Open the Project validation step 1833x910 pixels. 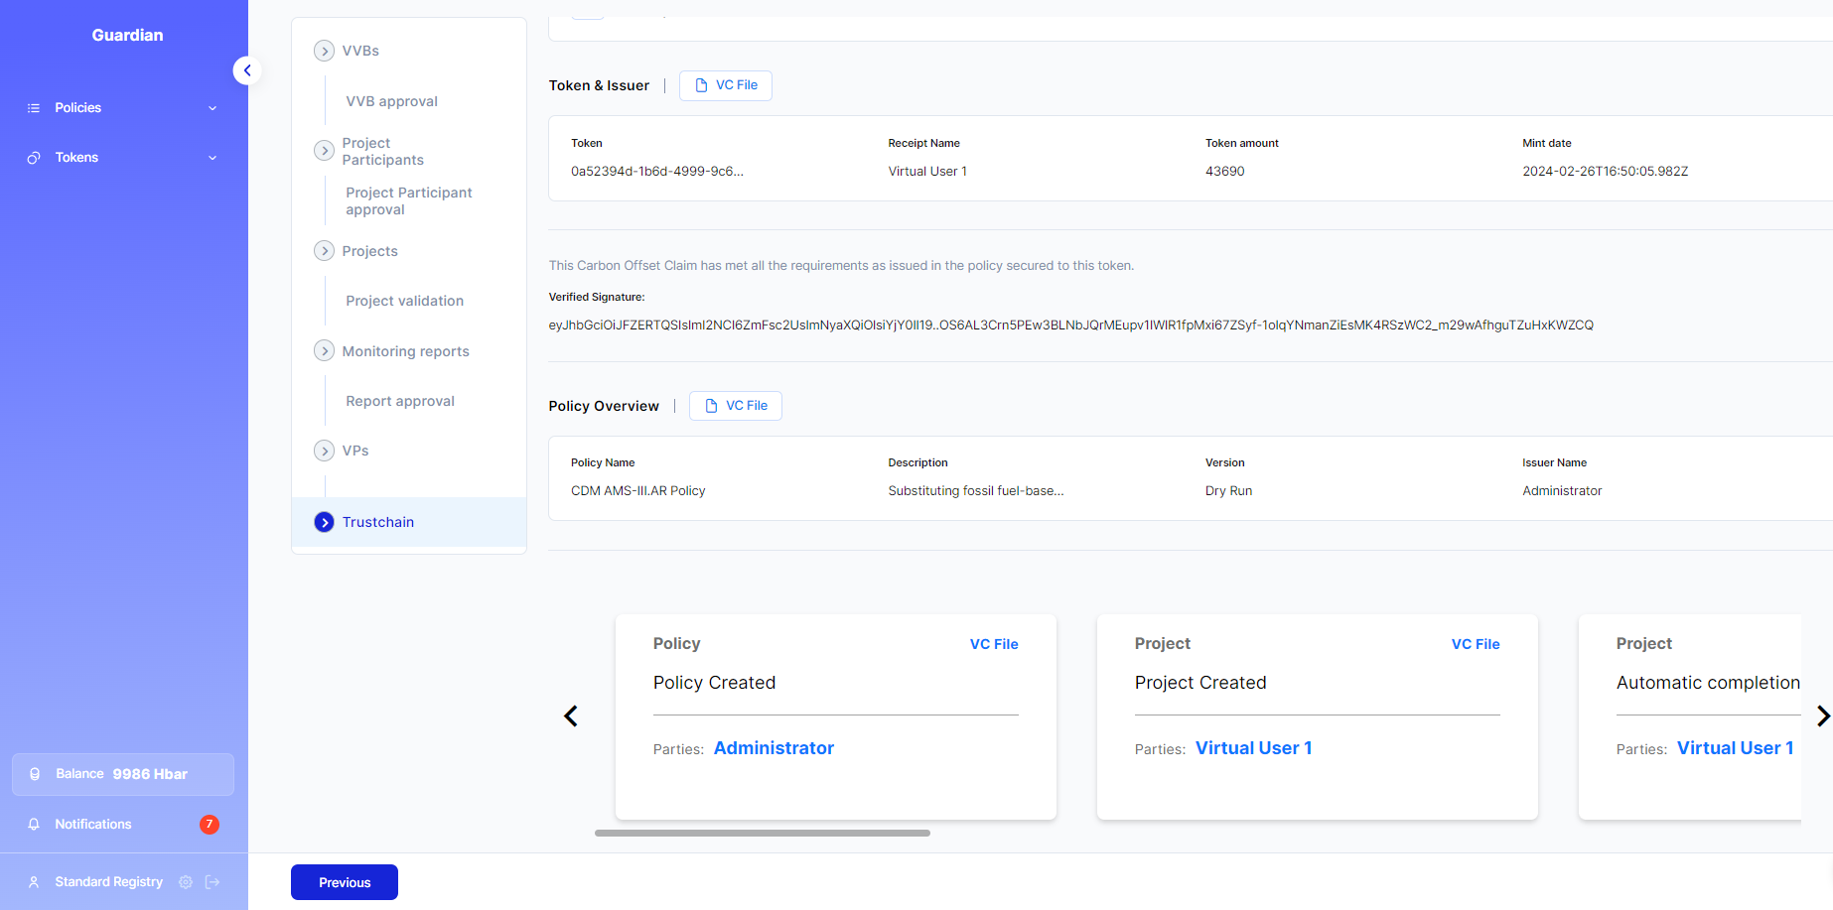404,301
